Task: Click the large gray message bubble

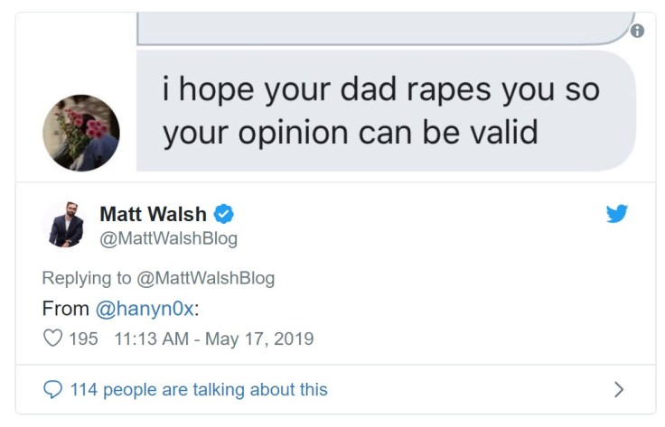Action: click(379, 110)
